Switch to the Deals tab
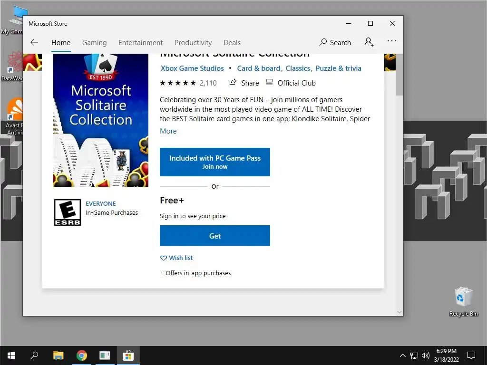Screen dimensions: 487x365 click(232, 42)
